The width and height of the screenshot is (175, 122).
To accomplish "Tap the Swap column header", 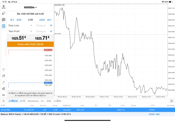I will click(x=133, y=105).
